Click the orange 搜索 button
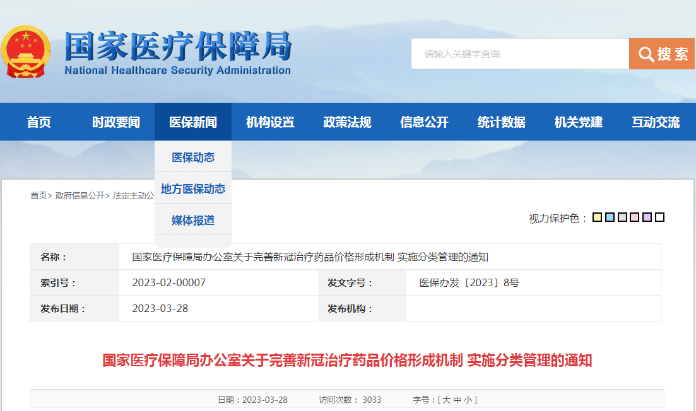The width and height of the screenshot is (696, 411). [662, 54]
